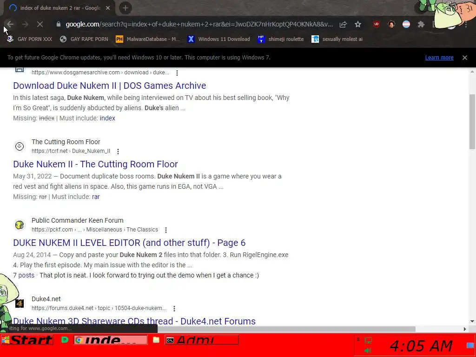This screenshot has width=476, height=357.
Task: Focus the google.com address bar
Action: click(x=199, y=24)
